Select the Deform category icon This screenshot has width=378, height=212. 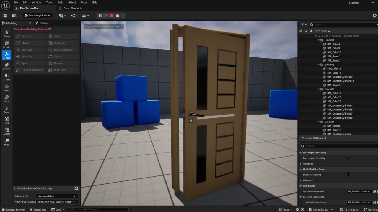tap(6, 66)
